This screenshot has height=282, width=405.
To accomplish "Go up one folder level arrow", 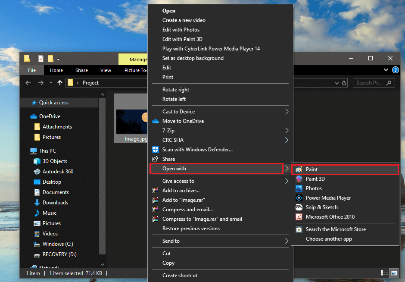I will 59,83.
